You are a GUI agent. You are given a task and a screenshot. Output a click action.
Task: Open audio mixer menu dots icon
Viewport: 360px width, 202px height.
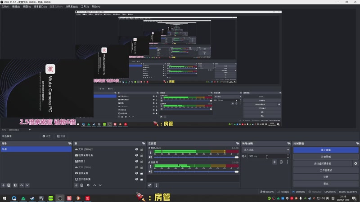tap(156, 185)
